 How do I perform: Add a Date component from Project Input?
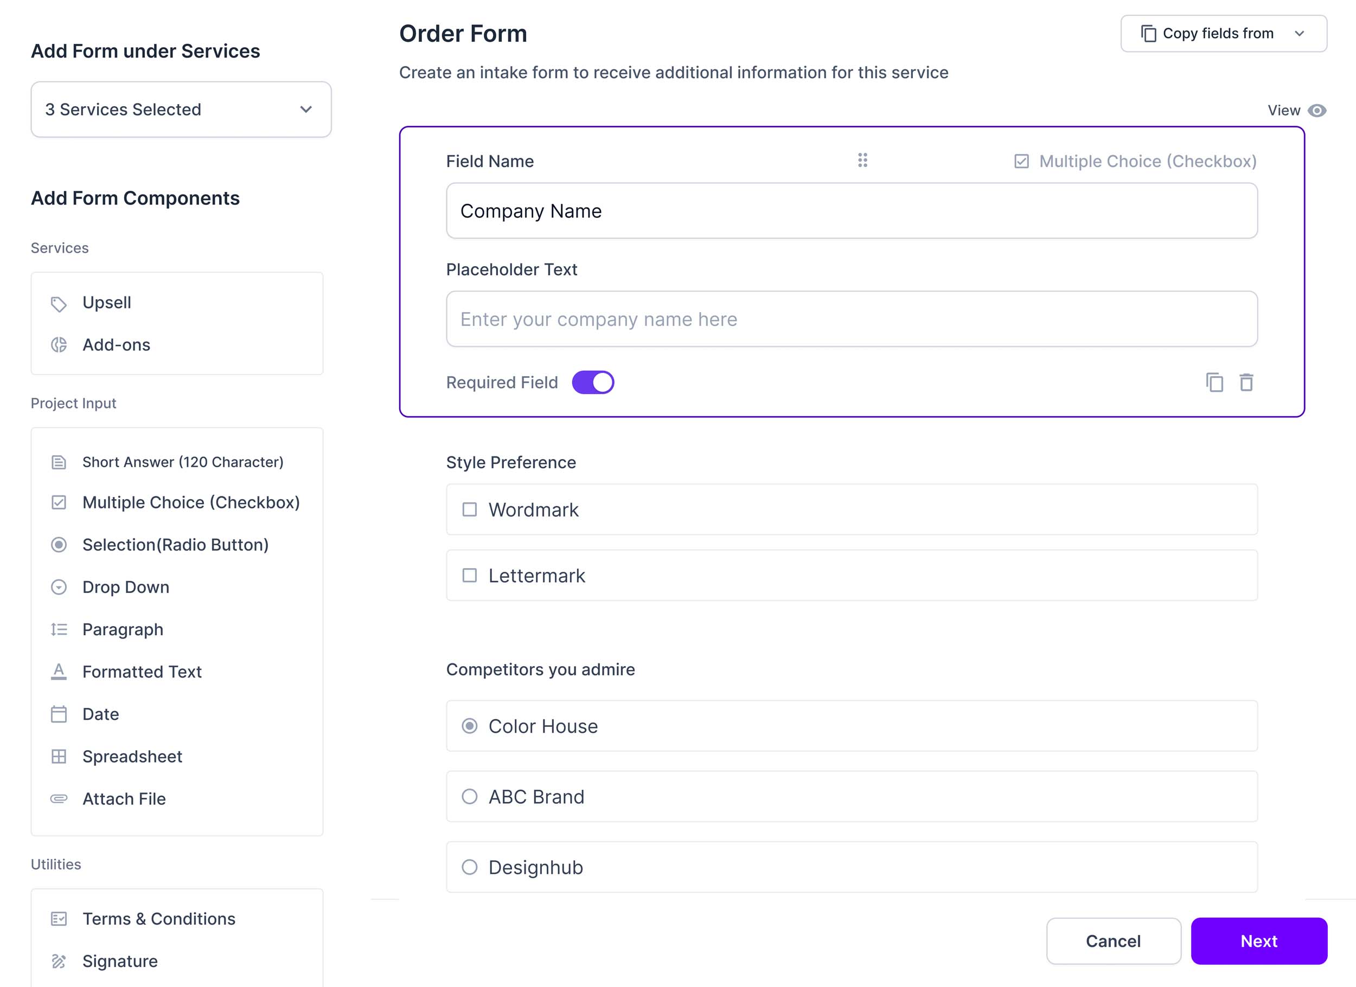pos(100,714)
